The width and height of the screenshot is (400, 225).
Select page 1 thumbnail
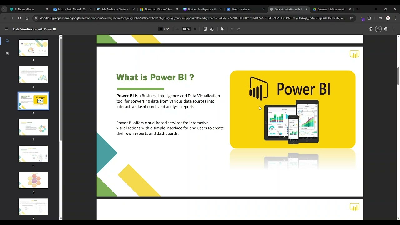pyautogui.click(x=33, y=48)
